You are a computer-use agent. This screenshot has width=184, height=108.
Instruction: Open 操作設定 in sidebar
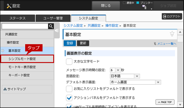[27, 43]
